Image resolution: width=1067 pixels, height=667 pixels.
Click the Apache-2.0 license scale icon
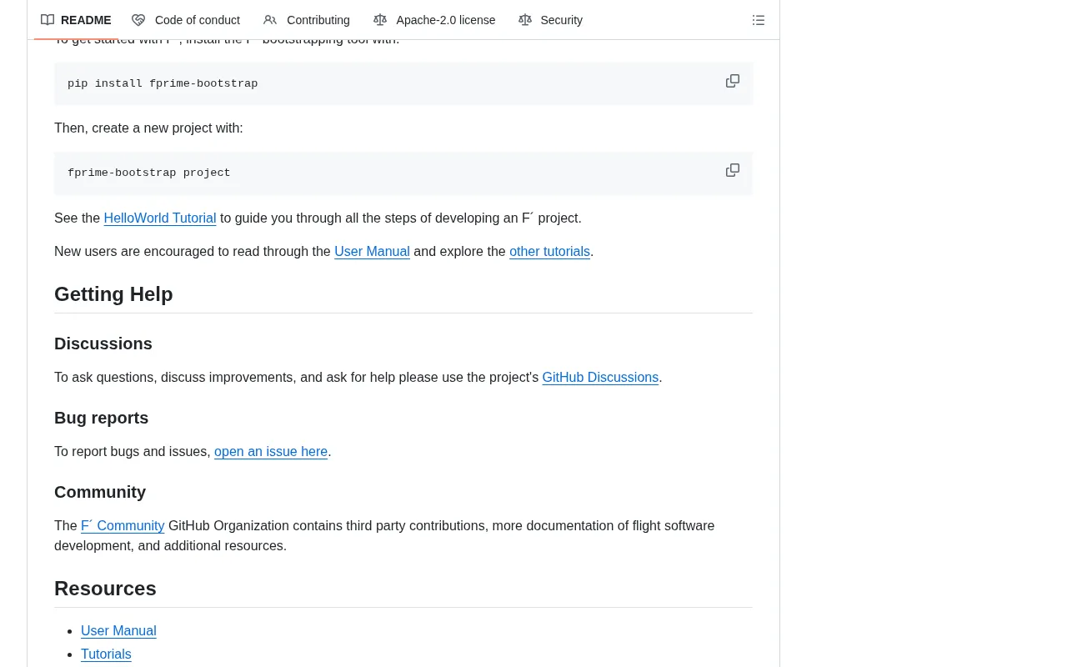[380, 20]
